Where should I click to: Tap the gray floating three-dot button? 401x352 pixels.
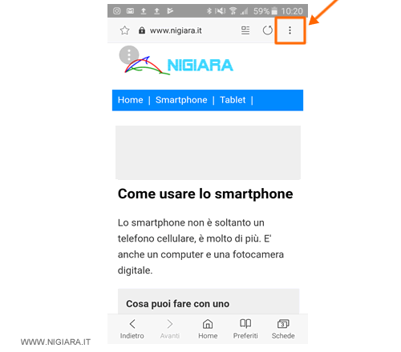point(129,55)
